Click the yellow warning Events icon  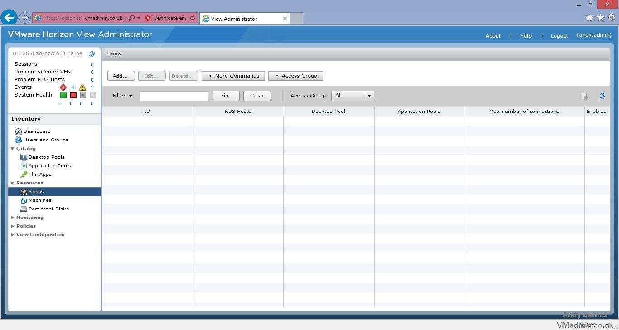point(82,87)
